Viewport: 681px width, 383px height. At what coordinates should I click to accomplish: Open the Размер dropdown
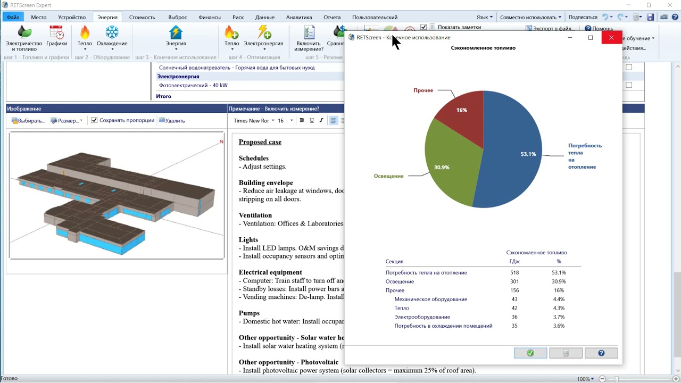coord(67,121)
